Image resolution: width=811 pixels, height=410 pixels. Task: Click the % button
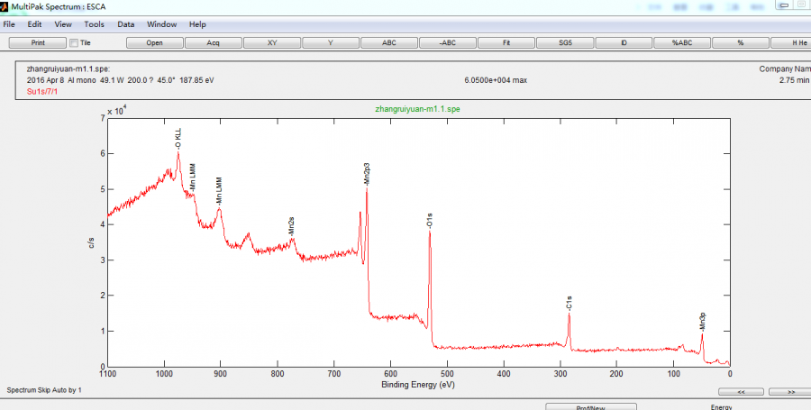click(x=741, y=43)
